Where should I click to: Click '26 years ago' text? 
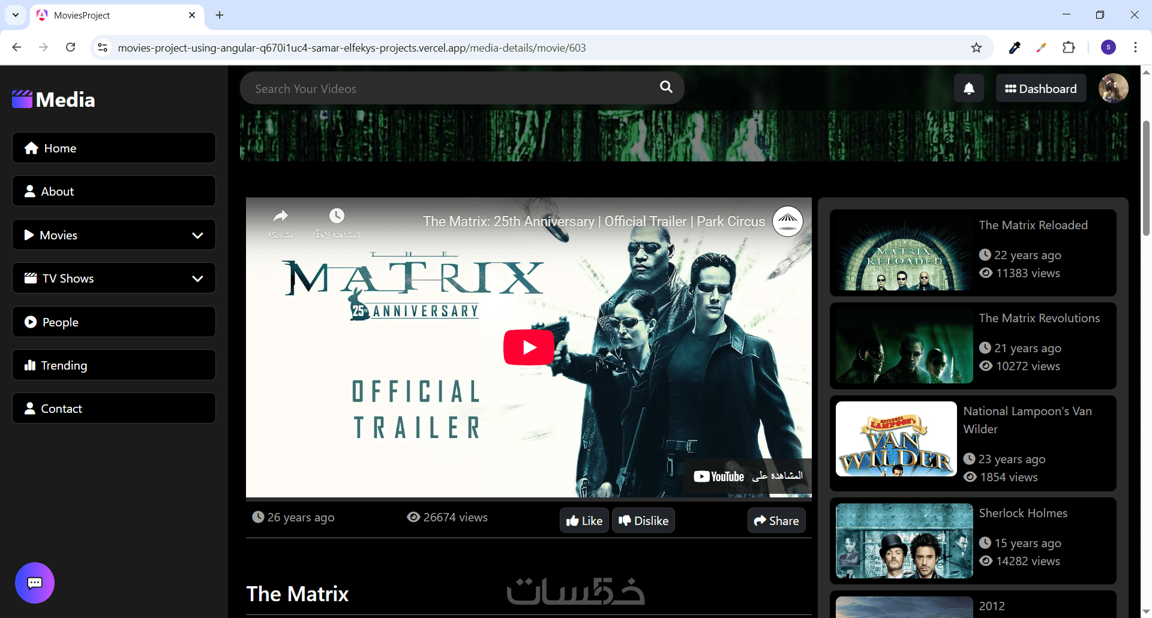coord(301,517)
